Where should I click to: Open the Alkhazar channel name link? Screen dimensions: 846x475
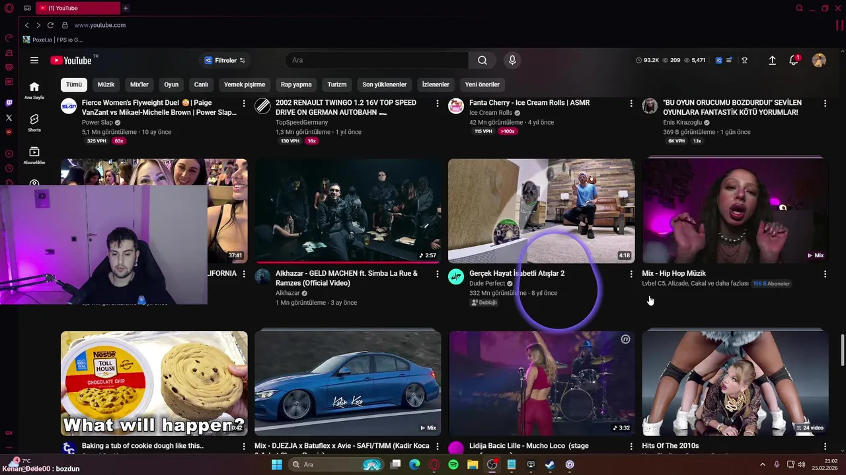pos(288,294)
